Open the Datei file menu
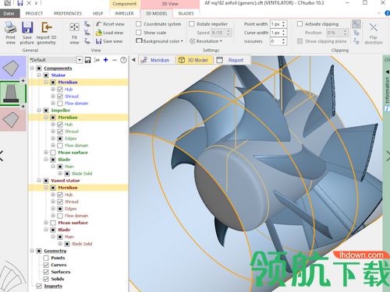 point(9,13)
